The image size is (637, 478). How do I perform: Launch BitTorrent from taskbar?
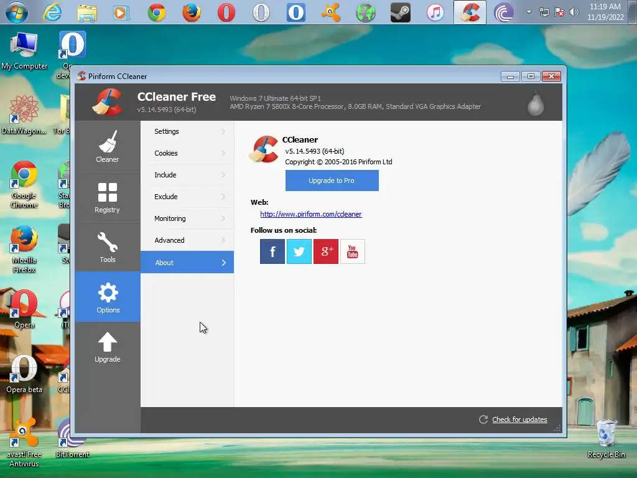504,12
